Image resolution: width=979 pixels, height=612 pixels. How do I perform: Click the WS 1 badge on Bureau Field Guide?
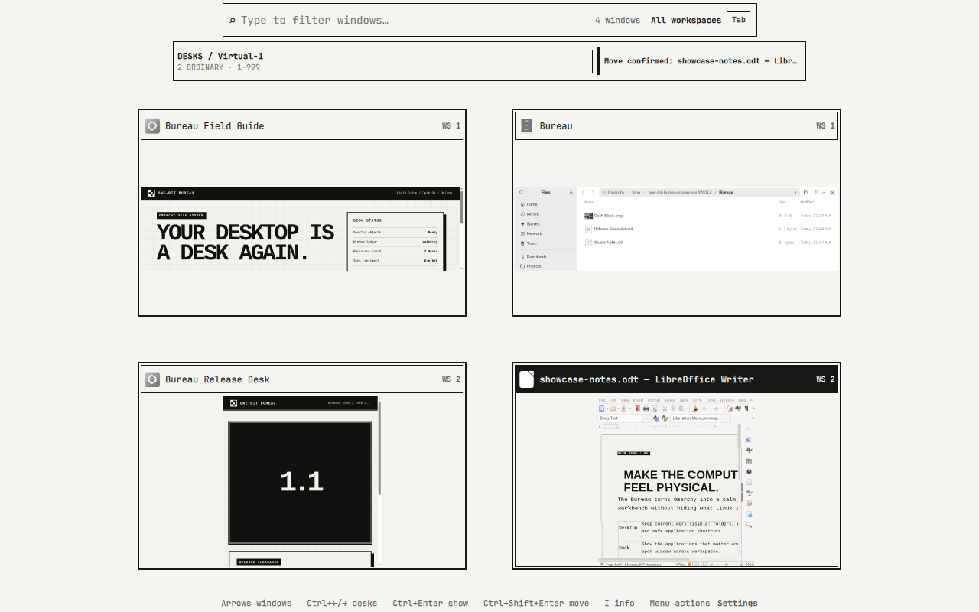451,126
